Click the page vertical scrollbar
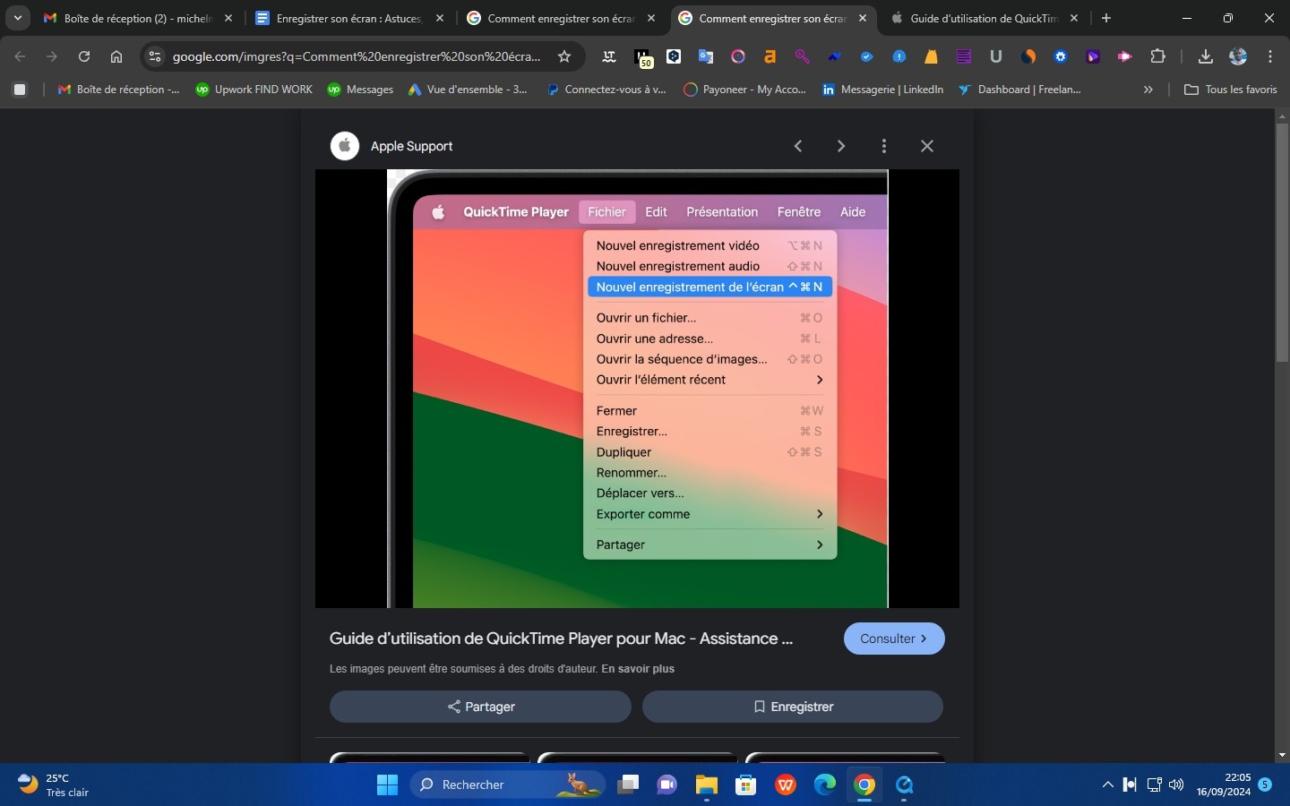The height and width of the screenshot is (806, 1290). coord(1282,242)
